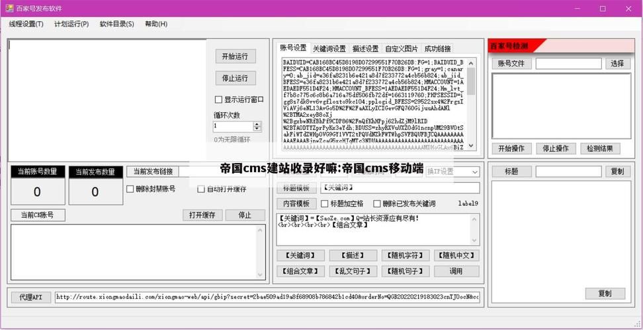The width and height of the screenshot is (643, 330).
Task: Switch to the 账号设置 tab
Action: pyautogui.click(x=293, y=48)
